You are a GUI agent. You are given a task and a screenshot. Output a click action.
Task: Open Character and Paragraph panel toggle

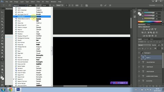[87, 5]
